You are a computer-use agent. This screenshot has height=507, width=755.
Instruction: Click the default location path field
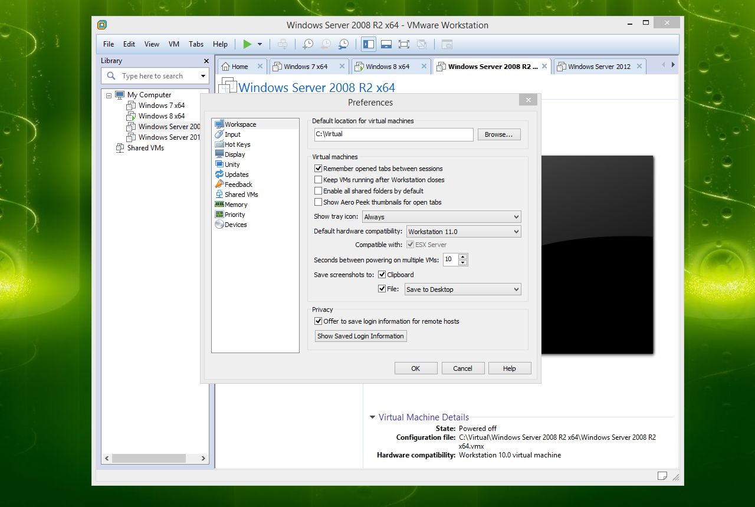[393, 134]
